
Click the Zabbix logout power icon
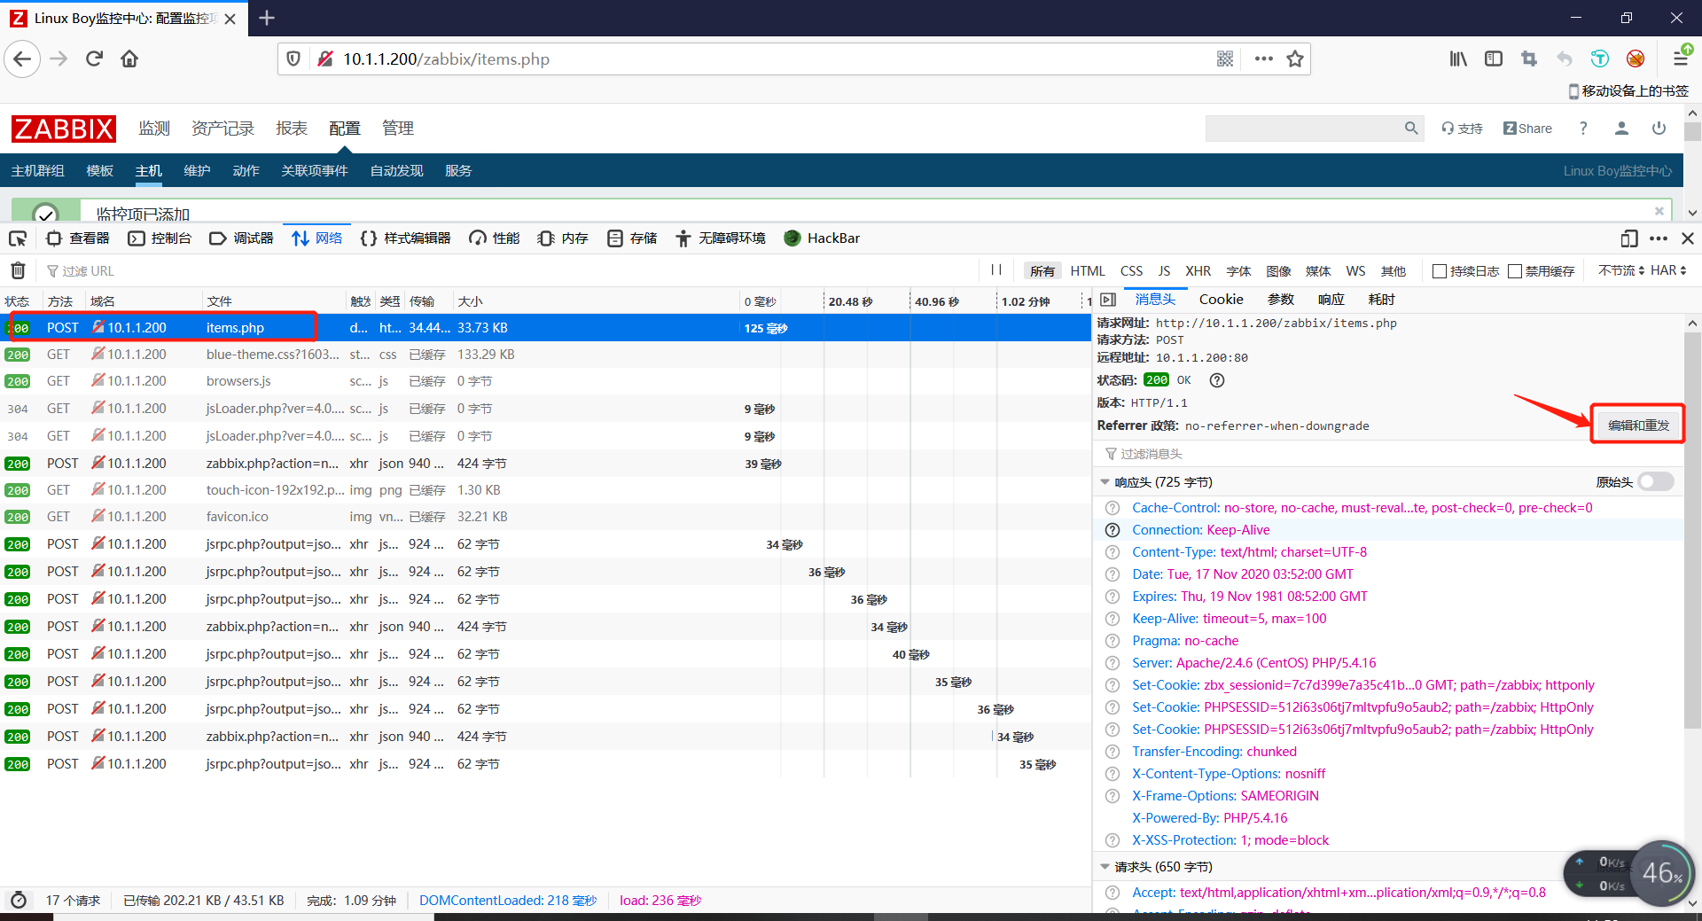tap(1659, 129)
